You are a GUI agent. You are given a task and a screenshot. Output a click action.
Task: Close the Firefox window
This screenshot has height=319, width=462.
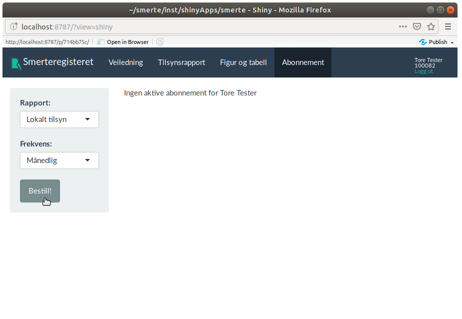(x=450, y=10)
